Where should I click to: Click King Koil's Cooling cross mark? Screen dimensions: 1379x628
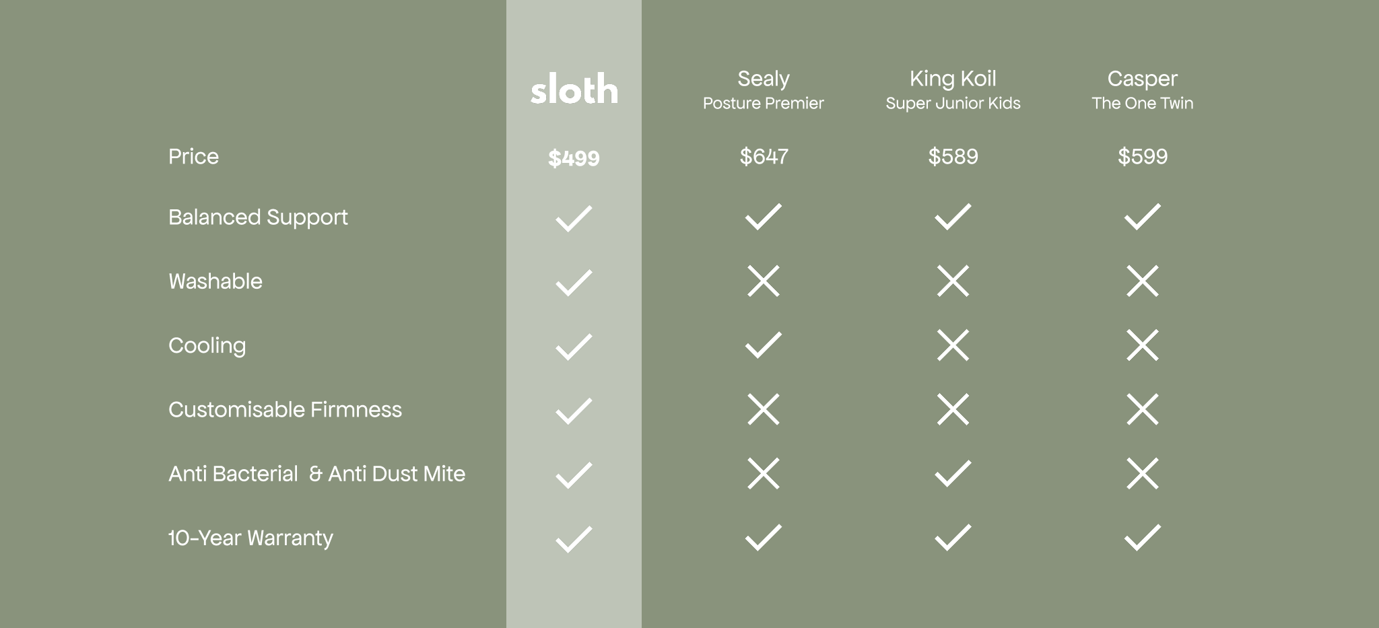tap(953, 345)
